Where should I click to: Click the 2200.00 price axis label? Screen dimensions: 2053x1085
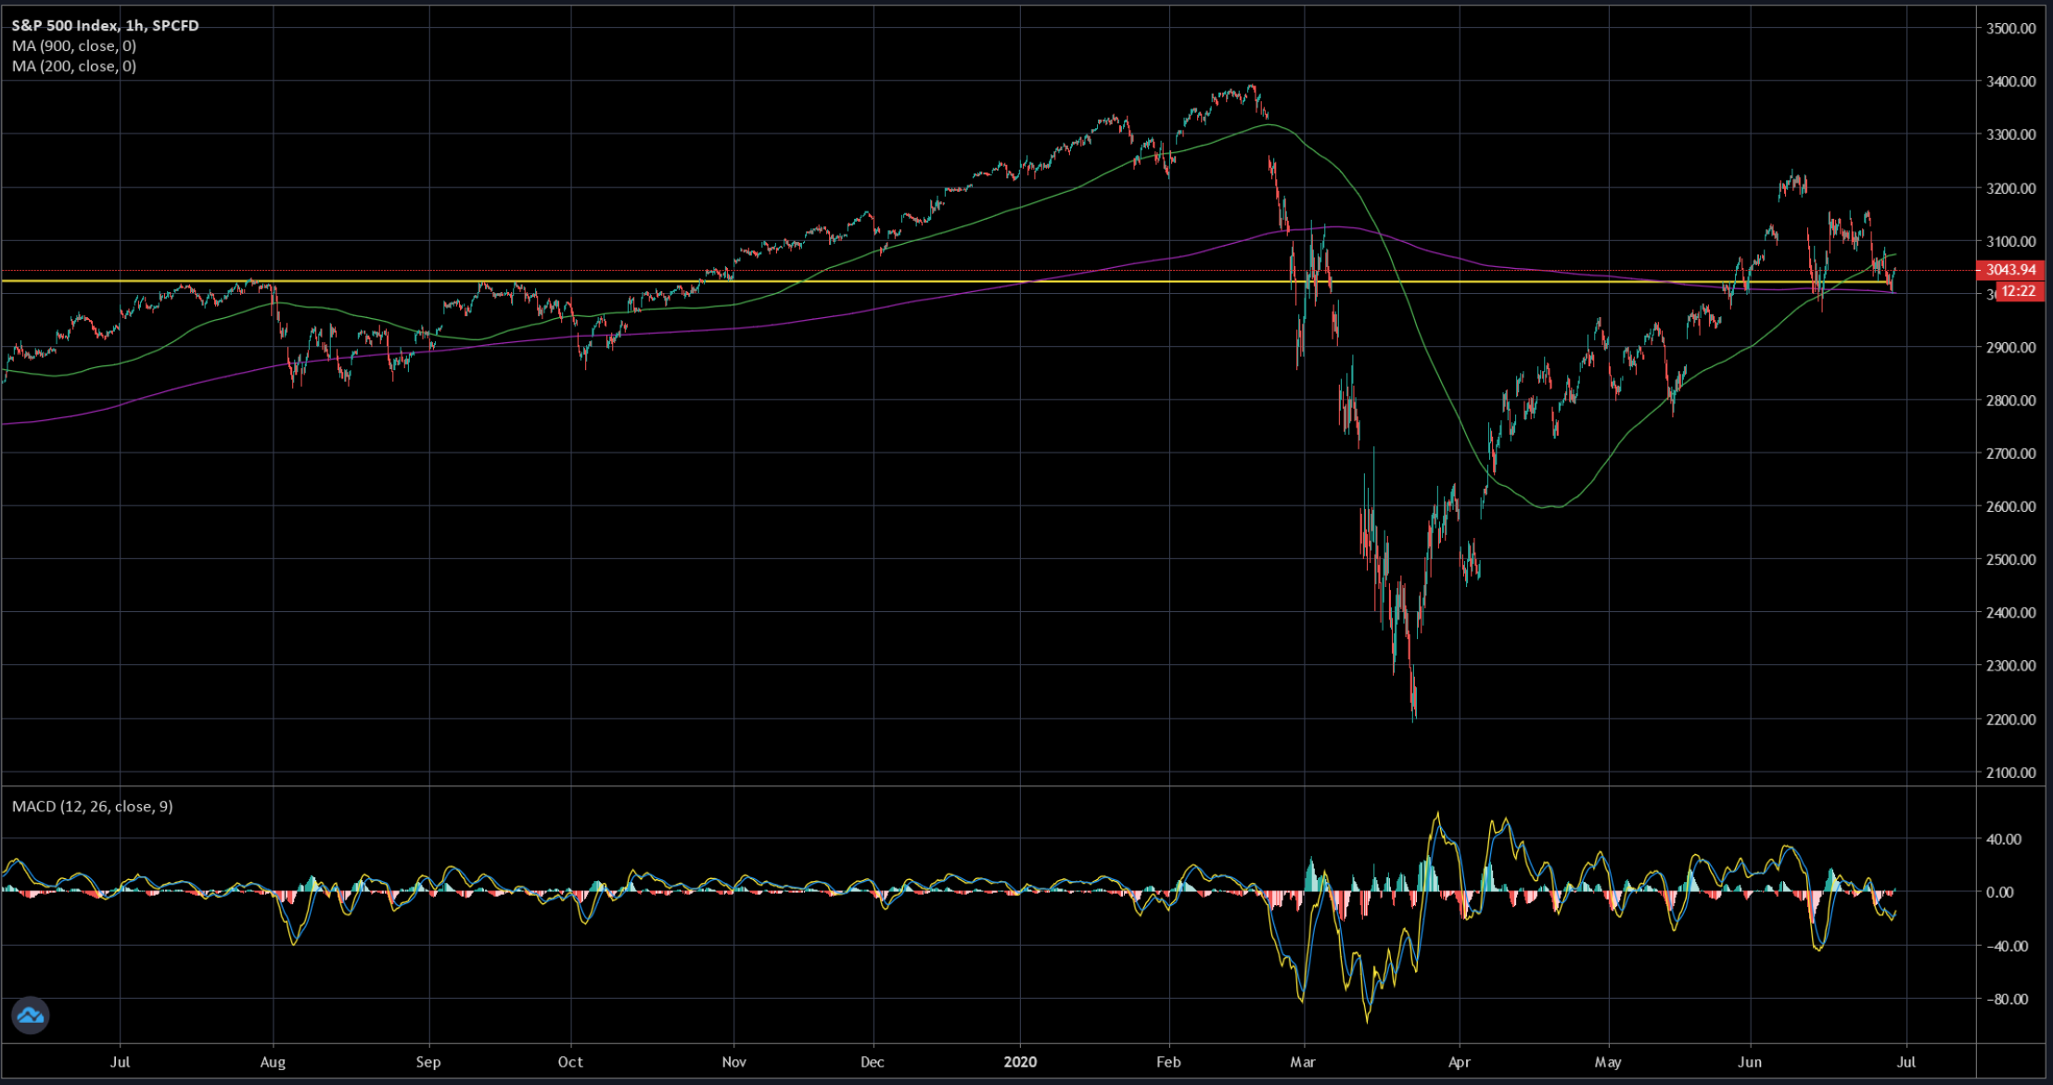(x=2010, y=720)
